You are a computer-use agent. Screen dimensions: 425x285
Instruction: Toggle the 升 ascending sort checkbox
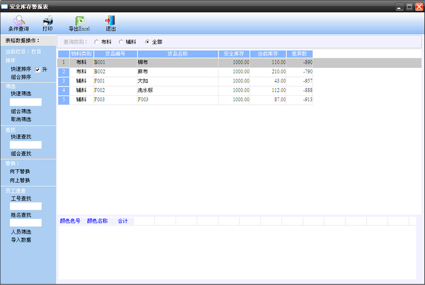pos(38,69)
